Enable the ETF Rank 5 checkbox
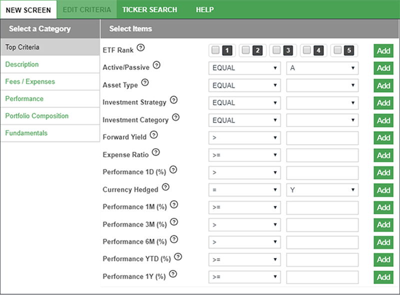Image resolution: width=400 pixels, height=295 pixels. tap(337, 50)
